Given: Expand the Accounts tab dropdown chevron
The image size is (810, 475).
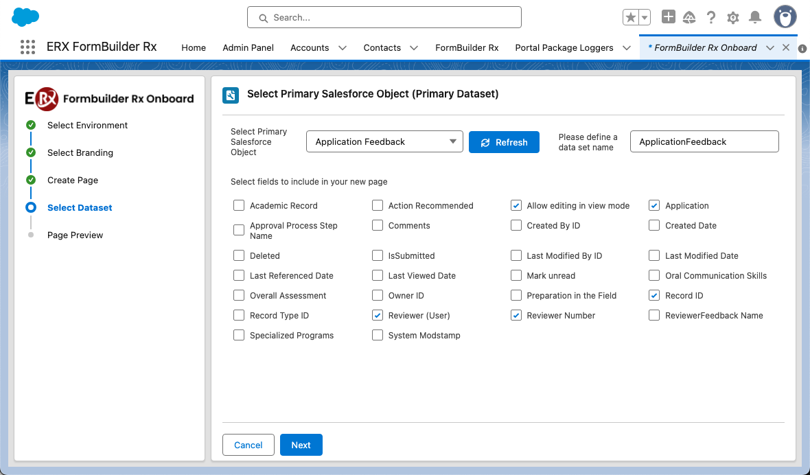Looking at the screenshot, I should click(x=343, y=48).
